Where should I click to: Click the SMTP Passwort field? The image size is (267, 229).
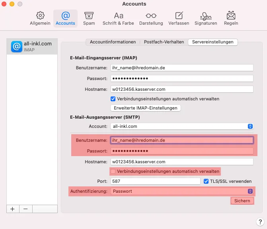(x=182, y=151)
